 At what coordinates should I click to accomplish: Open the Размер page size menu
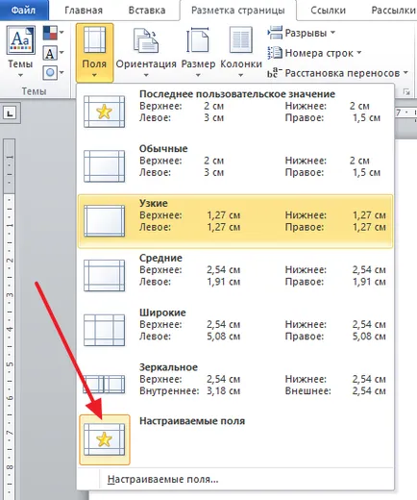[x=198, y=52]
